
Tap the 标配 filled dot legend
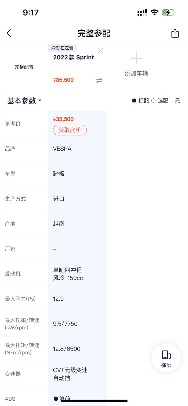(134, 101)
